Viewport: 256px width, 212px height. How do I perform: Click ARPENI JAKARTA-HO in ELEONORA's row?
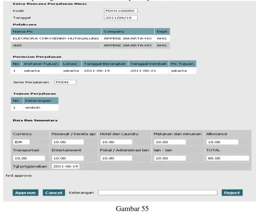(x=128, y=39)
